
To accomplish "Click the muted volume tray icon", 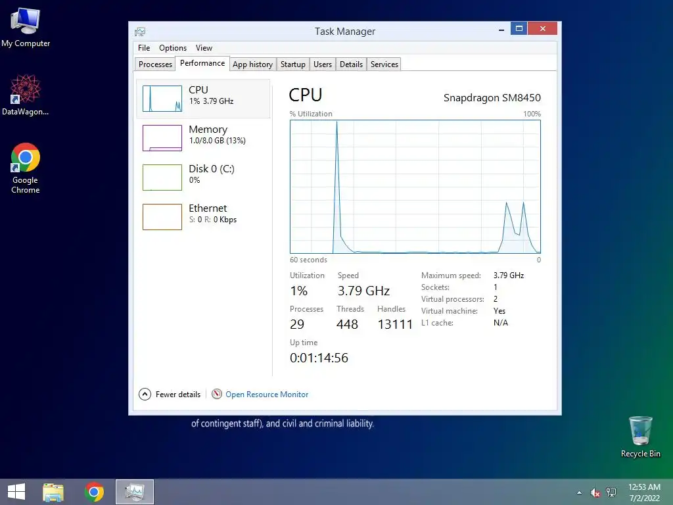I will [595, 493].
